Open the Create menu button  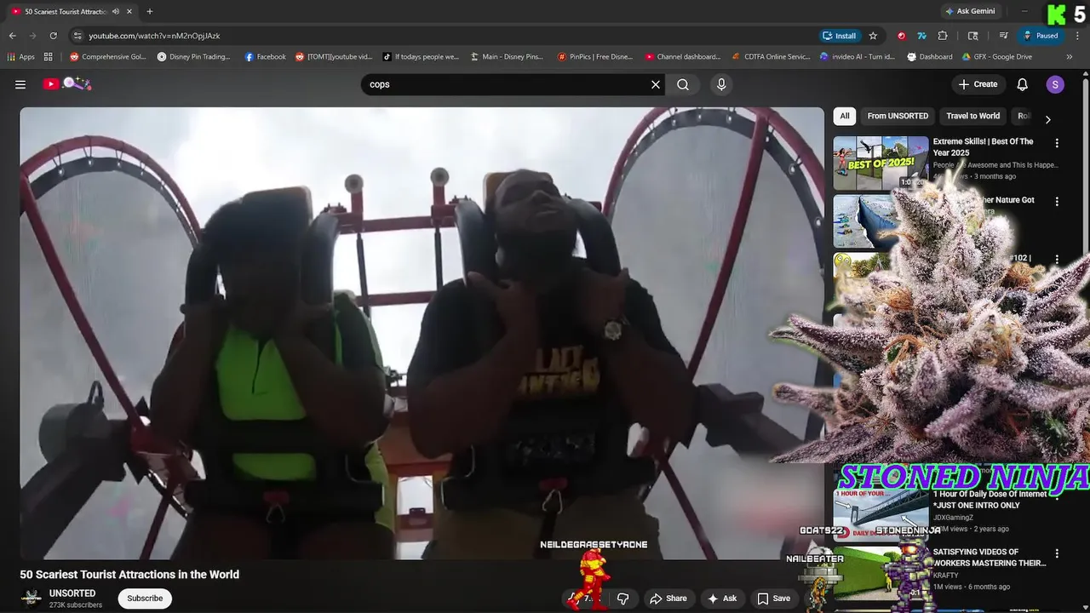[x=978, y=84]
